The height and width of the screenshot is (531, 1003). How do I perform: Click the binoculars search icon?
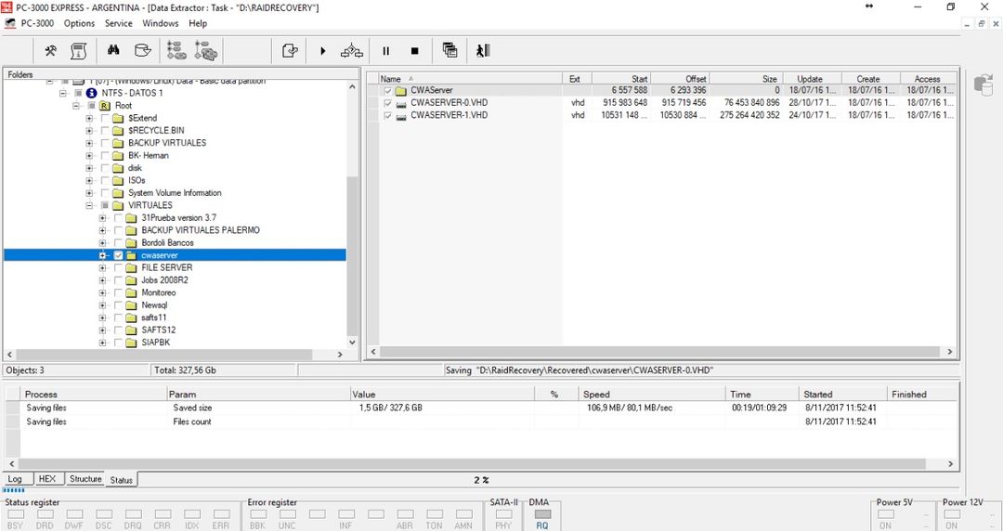pos(113,51)
